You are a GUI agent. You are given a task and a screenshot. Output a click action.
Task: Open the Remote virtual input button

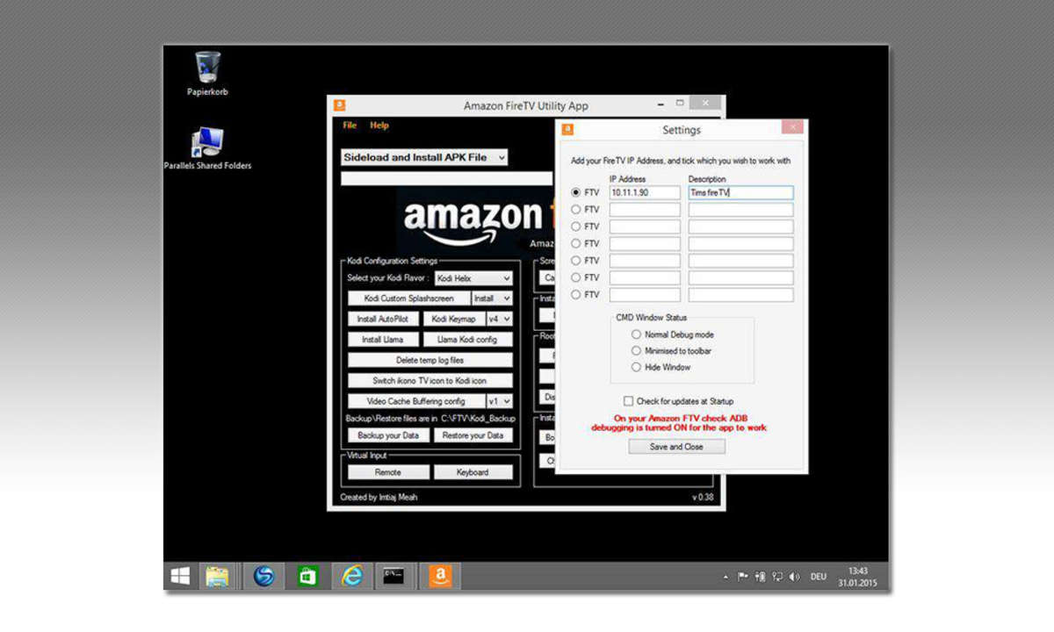point(388,472)
